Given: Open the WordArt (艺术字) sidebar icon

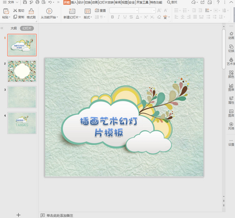Looking at the screenshot, I should coord(231,62).
